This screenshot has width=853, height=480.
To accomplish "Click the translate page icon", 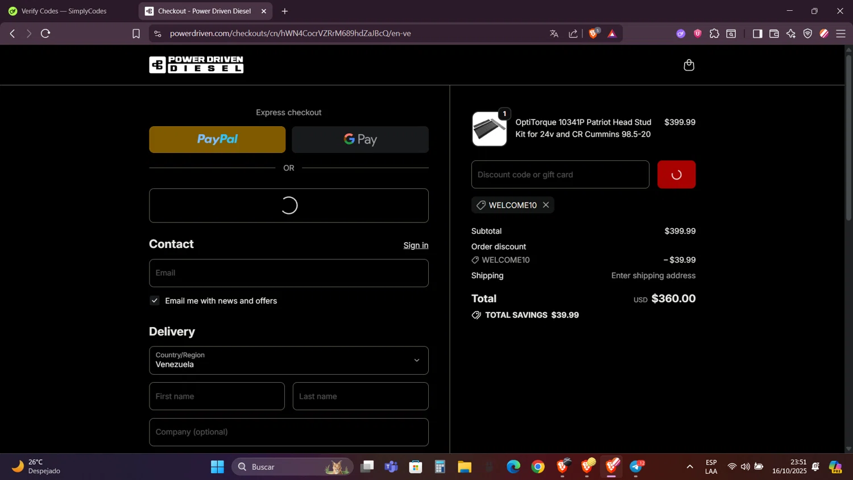I will (554, 34).
